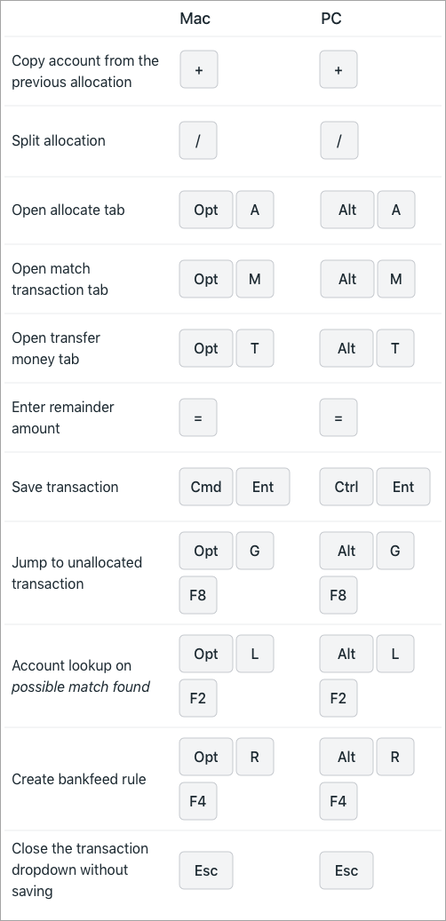Click the PC L key for account lookup
This screenshot has width=446, height=921.
click(x=394, y=654)
